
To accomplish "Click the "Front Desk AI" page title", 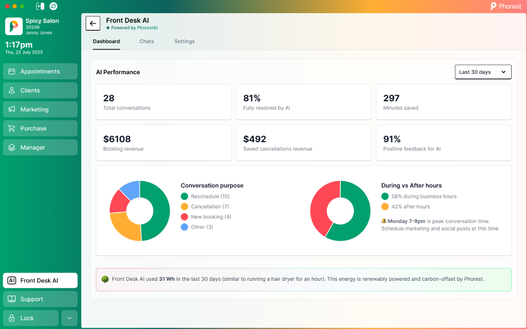I will (x=127, y=20).
